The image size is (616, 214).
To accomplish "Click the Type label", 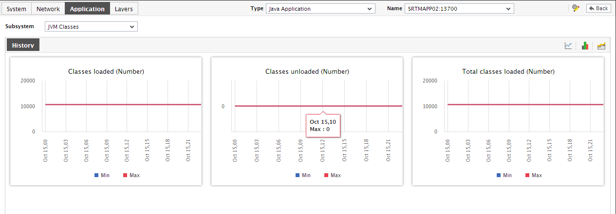I will pyautogui.click(x=257, y=8).
